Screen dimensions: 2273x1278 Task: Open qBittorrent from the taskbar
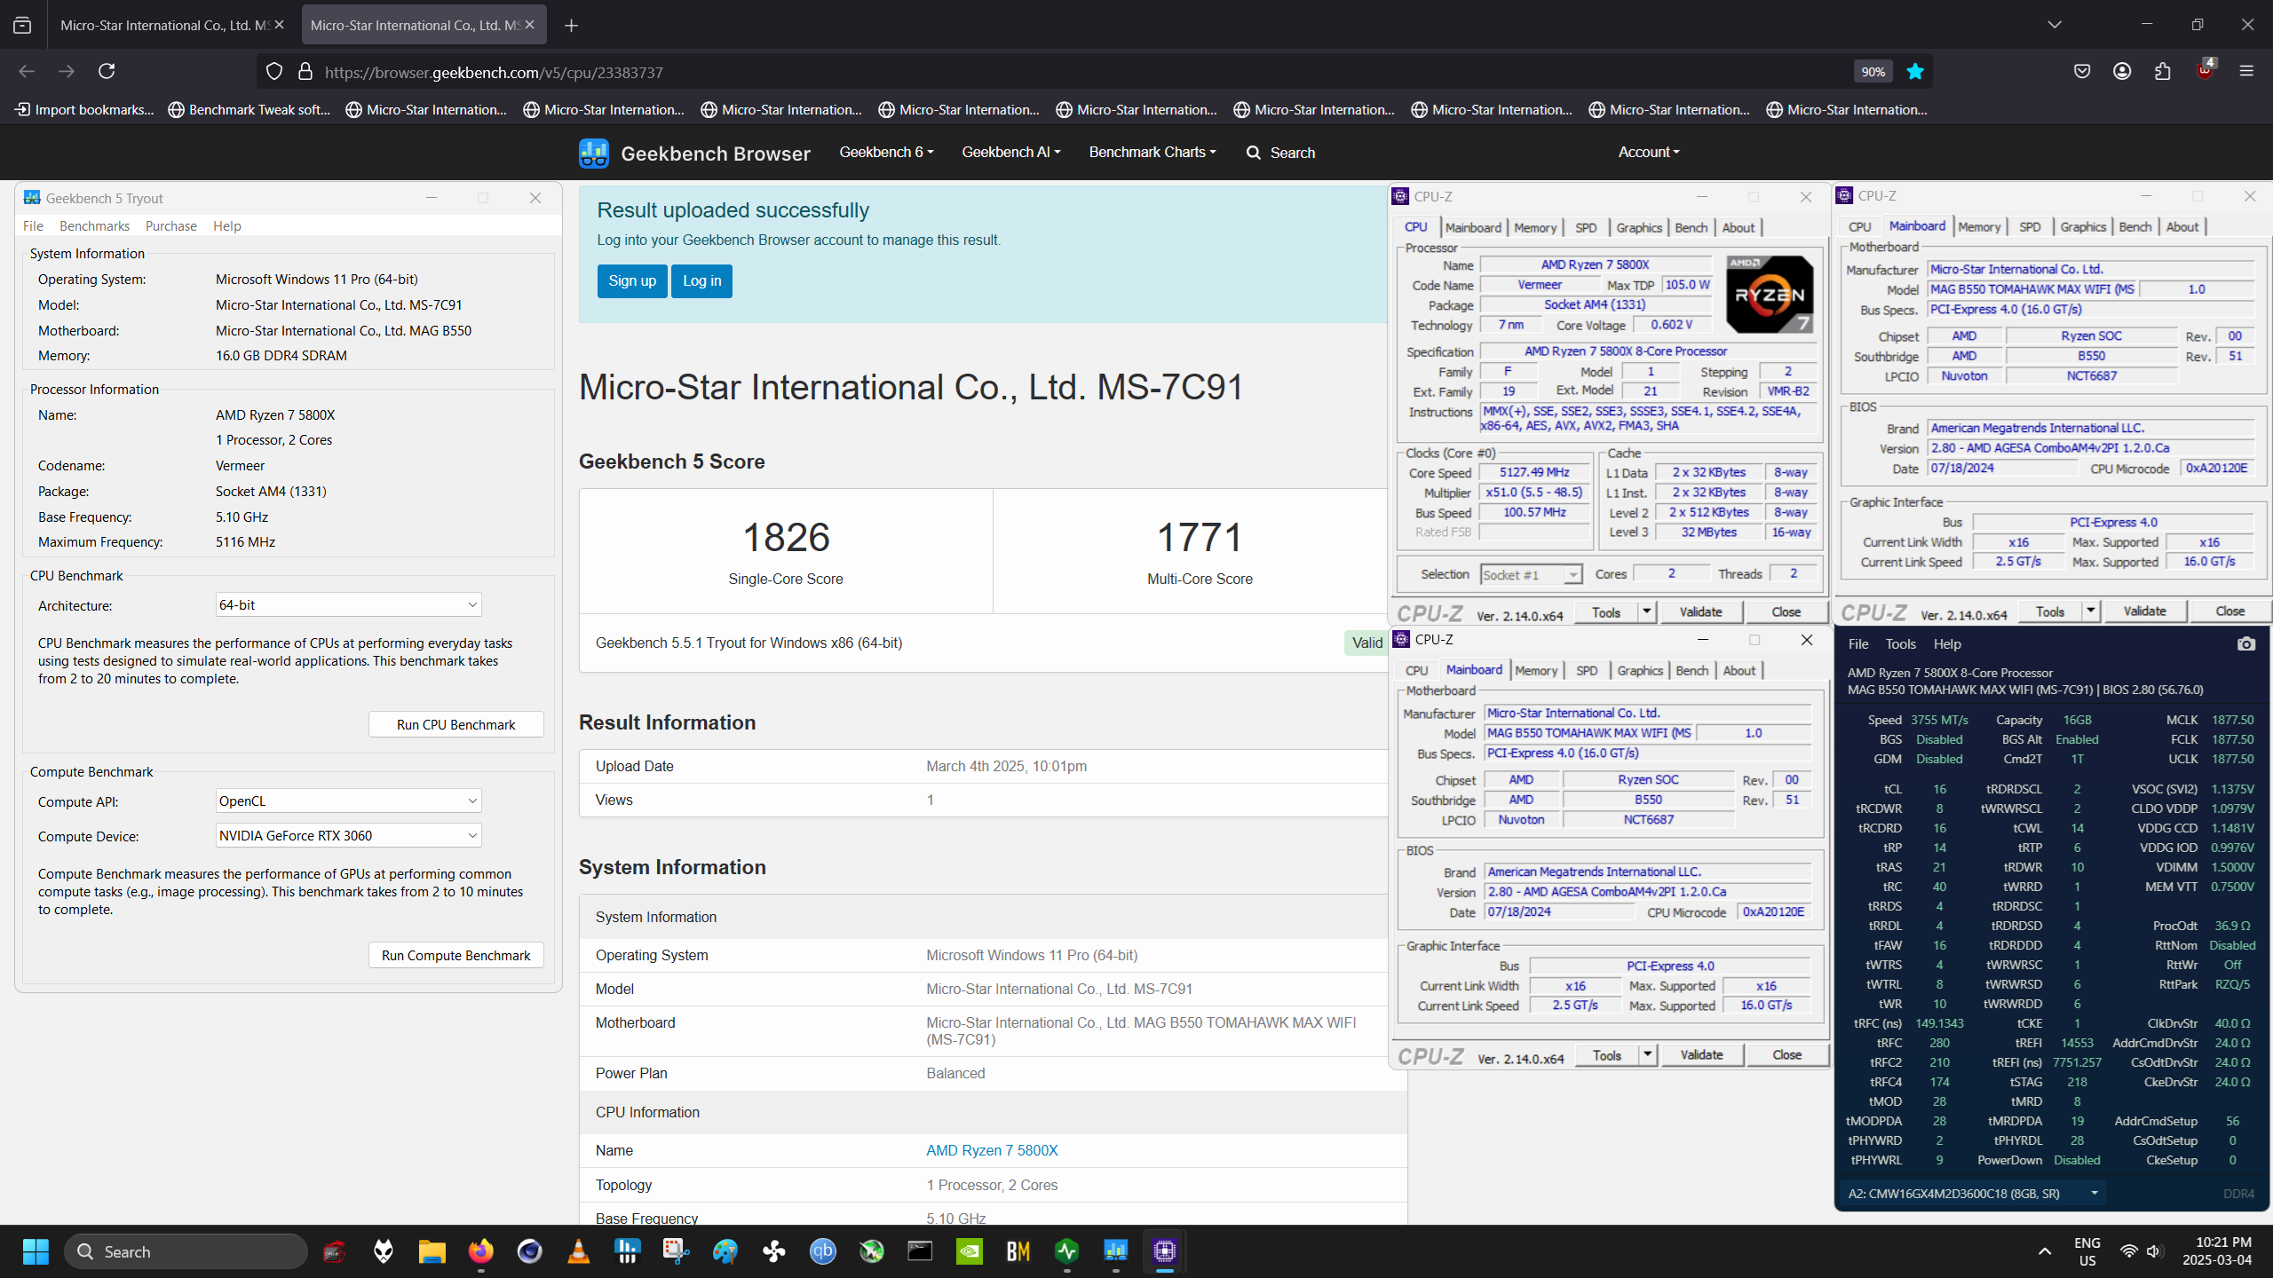tap(823, 1251)
